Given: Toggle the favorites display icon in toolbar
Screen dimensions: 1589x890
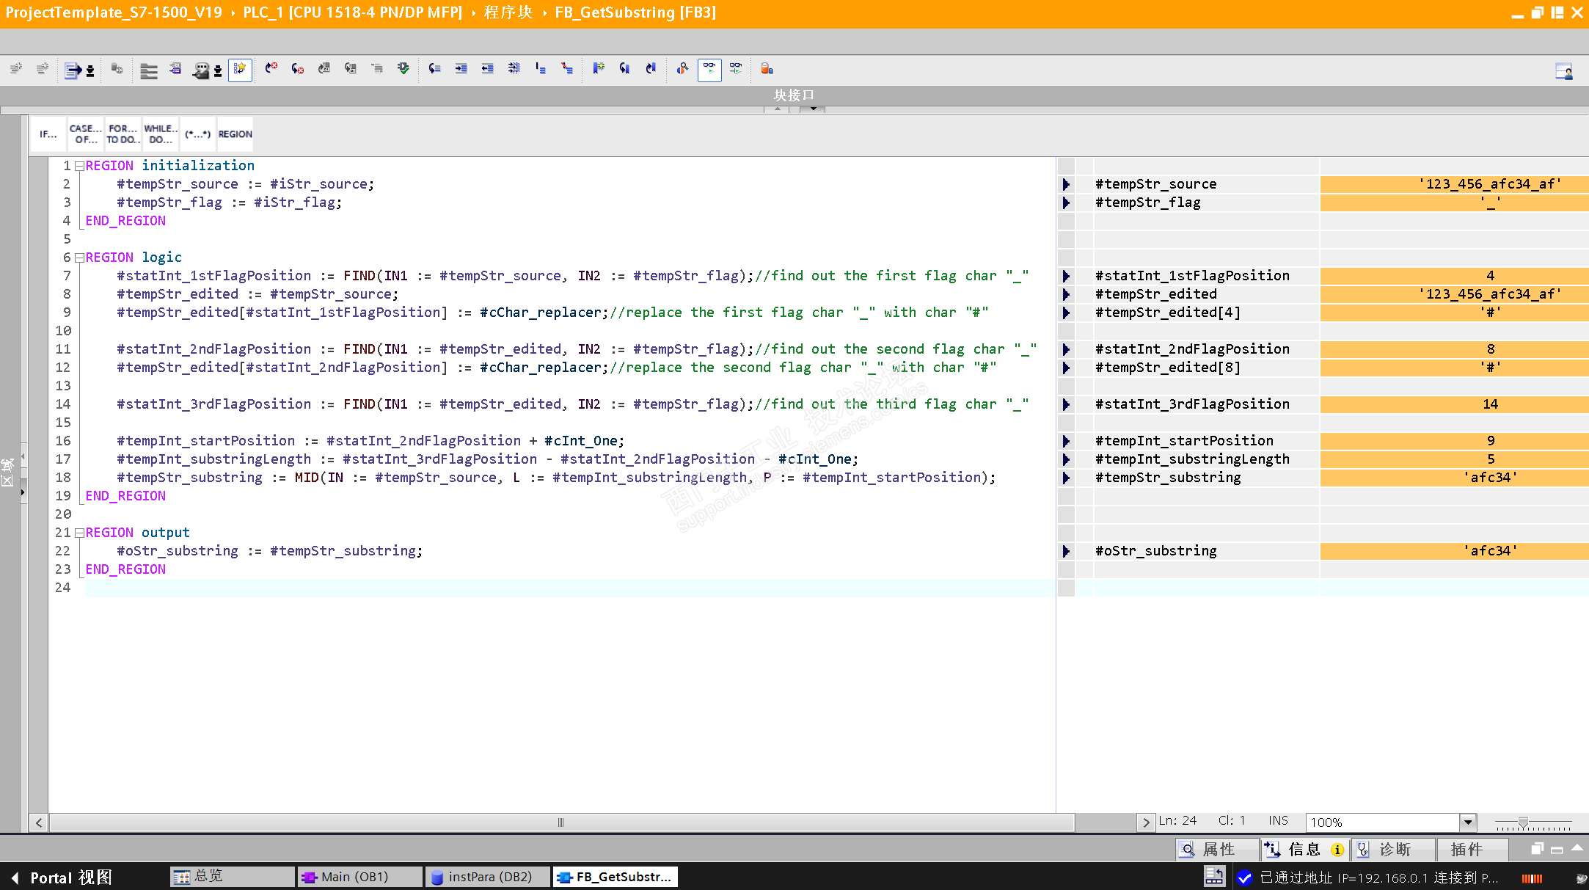Looking at the screenshot, I should point(240,69).
